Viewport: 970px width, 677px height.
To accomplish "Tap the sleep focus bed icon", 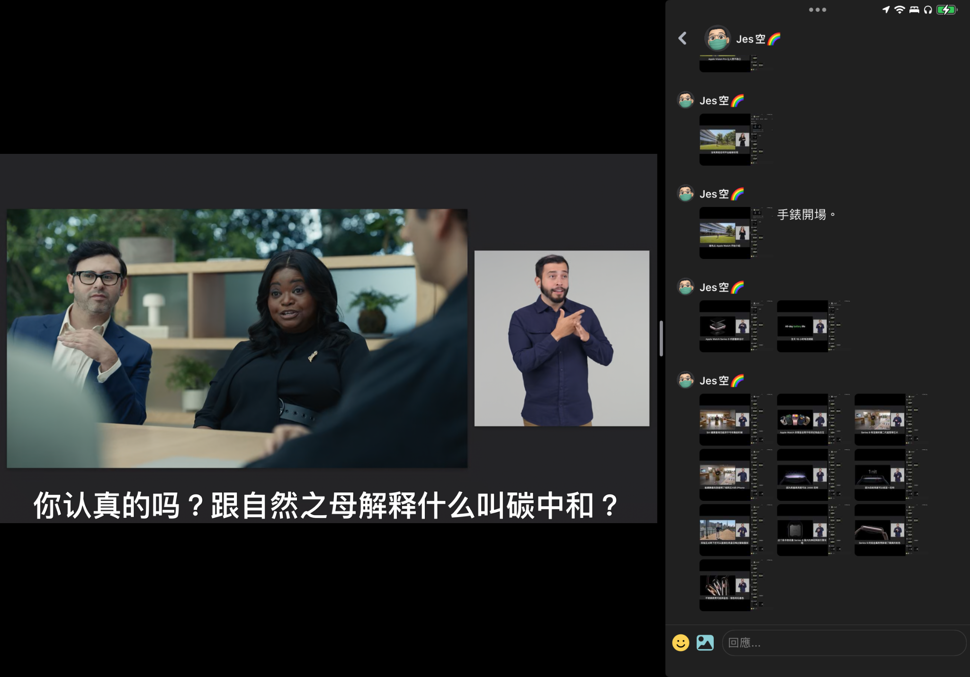I will click(914, 9).
